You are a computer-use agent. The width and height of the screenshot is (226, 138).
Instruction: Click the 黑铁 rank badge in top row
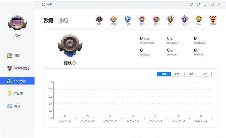pos(99,21)
